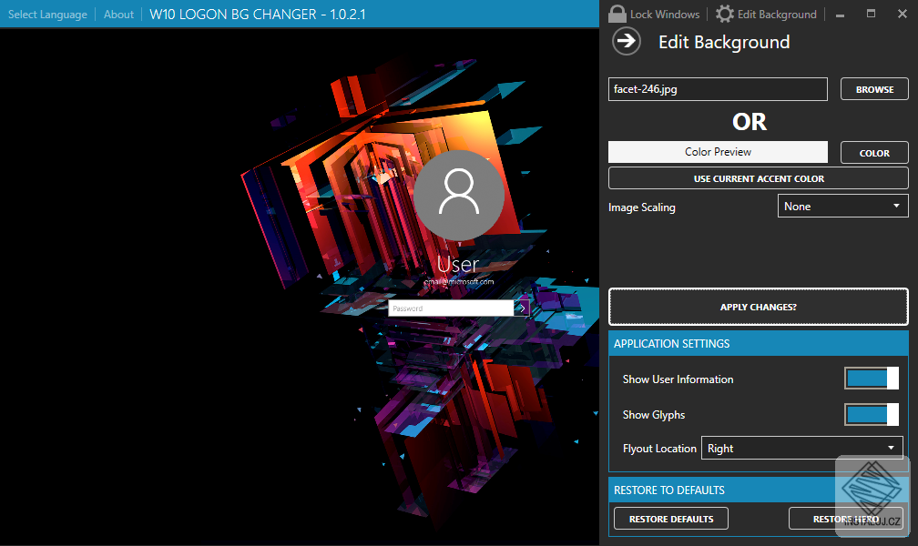918x546 pixels.
Task: Click the Restore Hero button
Action: [x=845, y=519]
